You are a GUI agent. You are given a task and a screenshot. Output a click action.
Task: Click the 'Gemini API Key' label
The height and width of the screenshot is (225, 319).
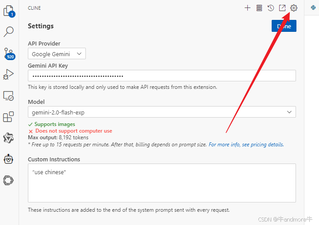(x=48, y=66)
